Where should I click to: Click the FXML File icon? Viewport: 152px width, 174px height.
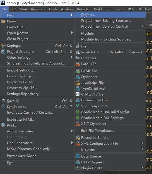coord(78,64)
